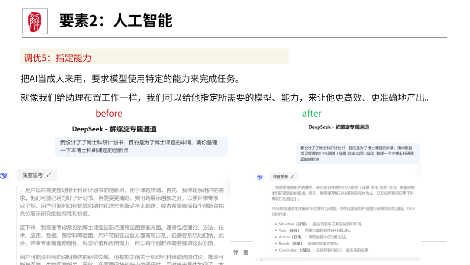Click the Action（行动）bullet

(312, 237)
